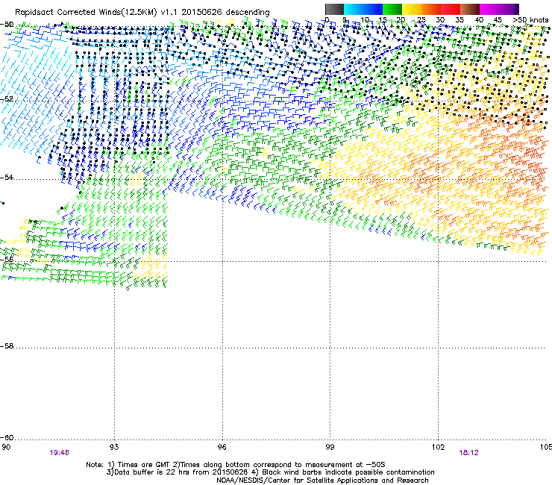Screen dimensions: 552x485
Task: Click the '-56' latitude axis label
Action: pos(7,259)
